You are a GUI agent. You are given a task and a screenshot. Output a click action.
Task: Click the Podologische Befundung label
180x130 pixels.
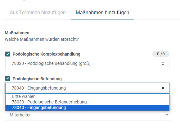[x=37, y=79]
